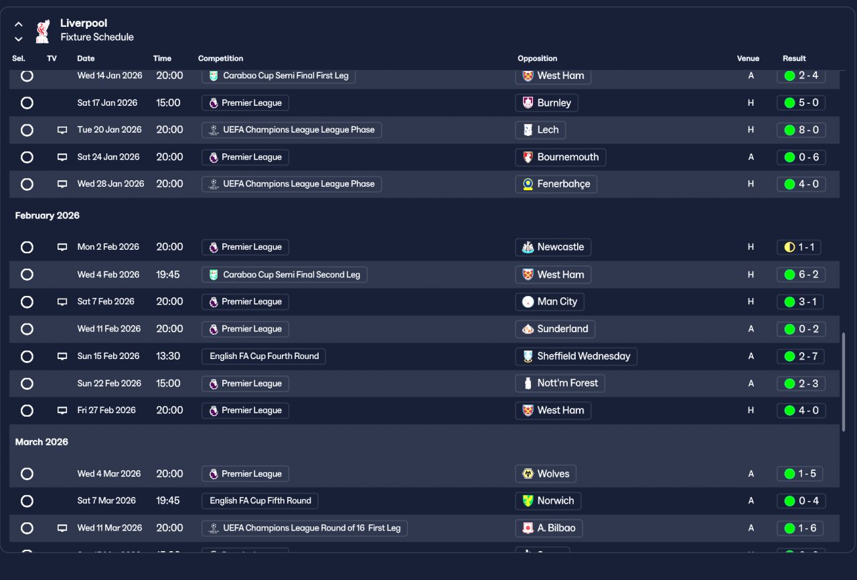Screen dimensions: 857x580
Task: View the 5 - 0 result against Burnley
Action: (x=801, y=103)
